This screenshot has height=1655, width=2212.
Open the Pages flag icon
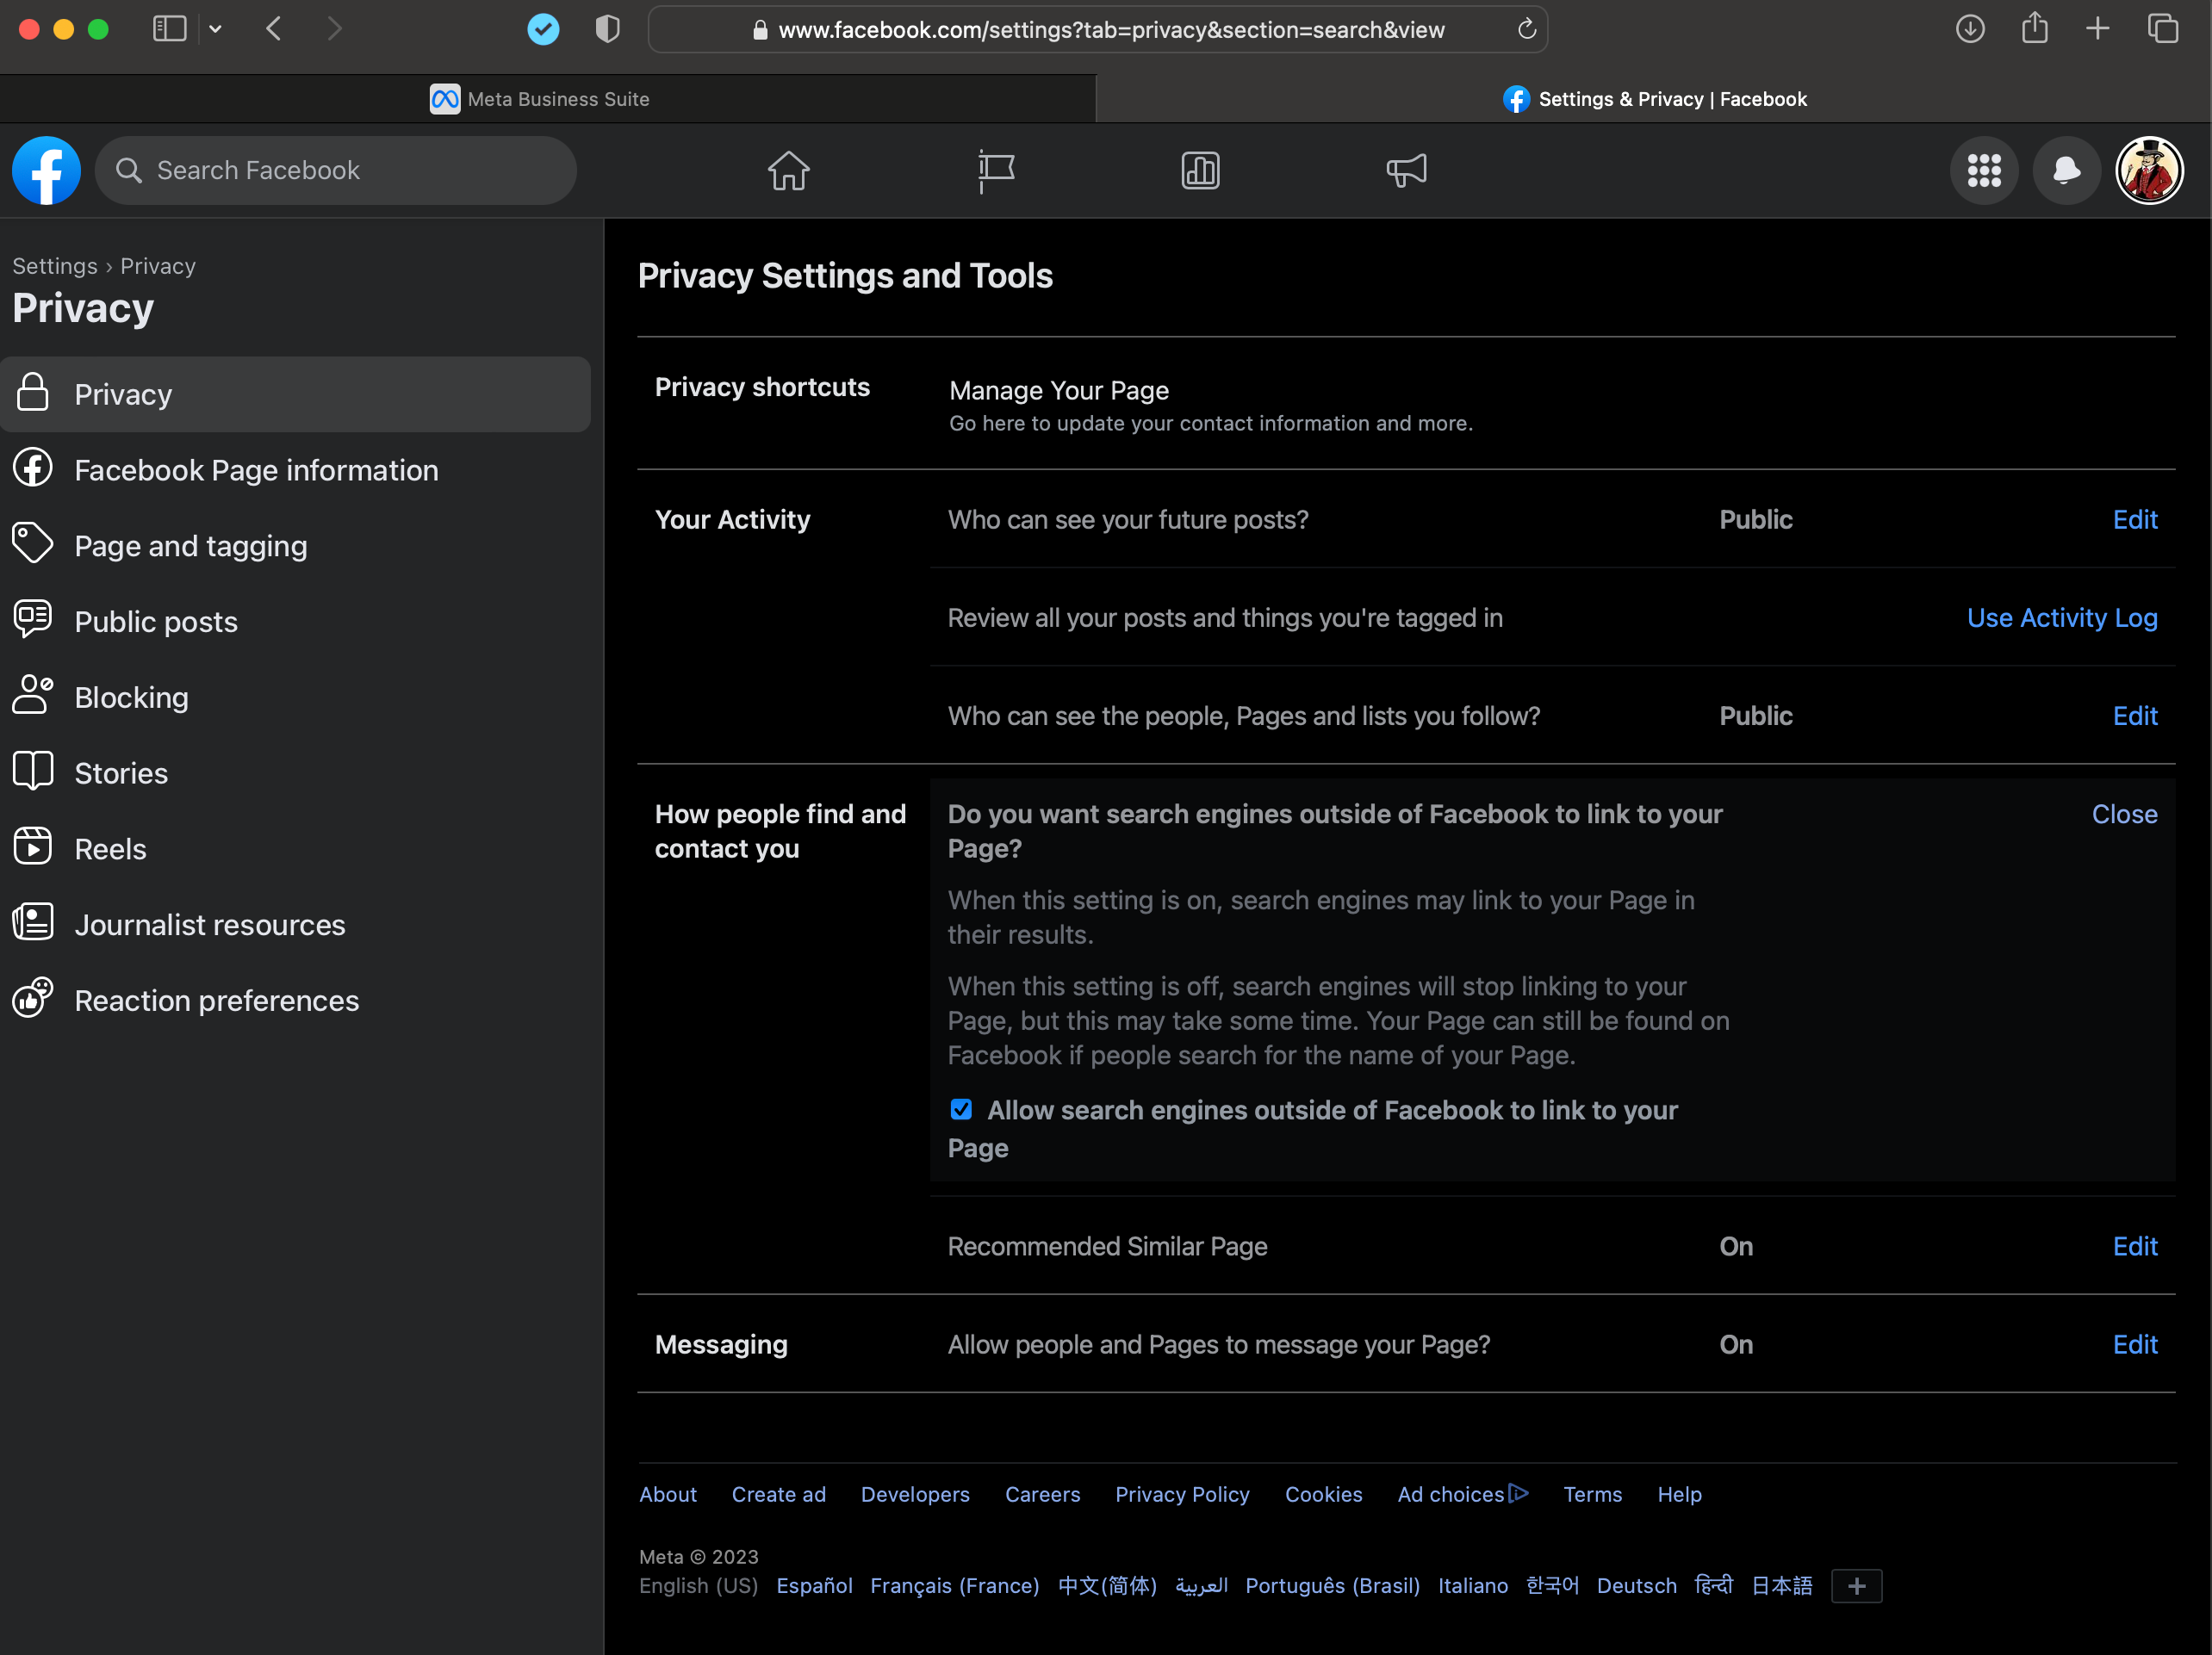point(995,170)
